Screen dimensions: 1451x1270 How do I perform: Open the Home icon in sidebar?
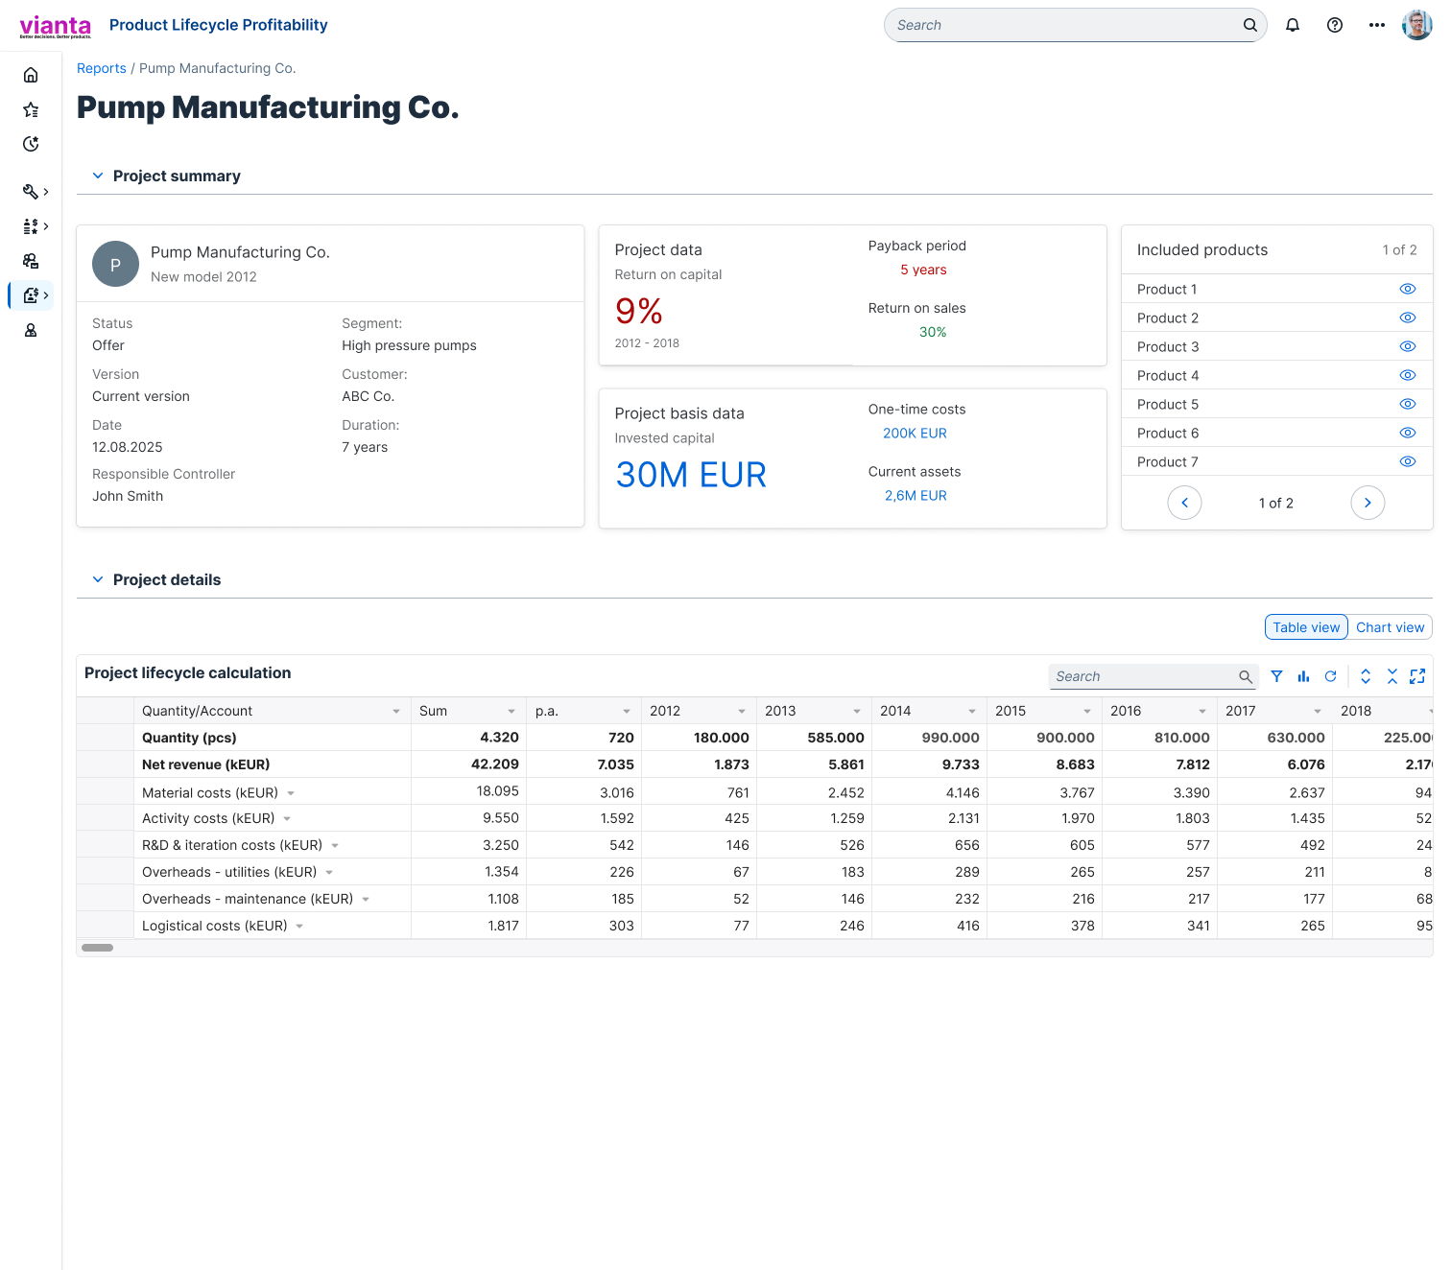31,75
